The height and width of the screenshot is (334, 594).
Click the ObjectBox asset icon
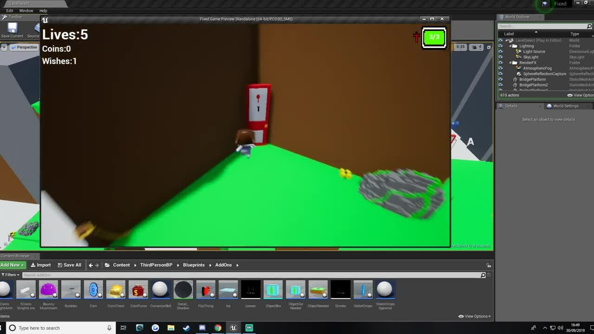[273, 290]
